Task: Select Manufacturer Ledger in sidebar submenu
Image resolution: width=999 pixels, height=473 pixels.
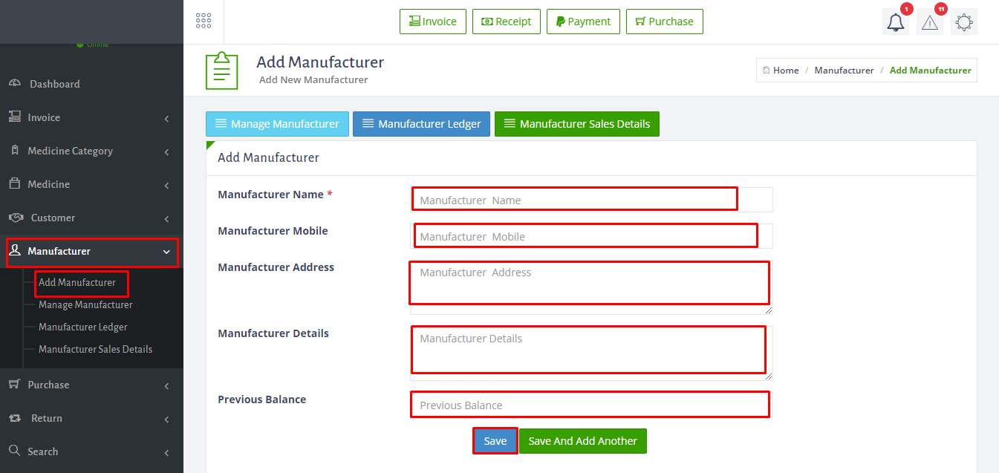Action: pos(83,327)
